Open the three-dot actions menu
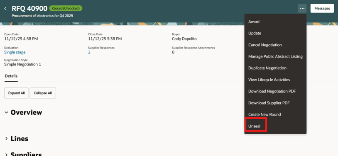 coord(302,8)
